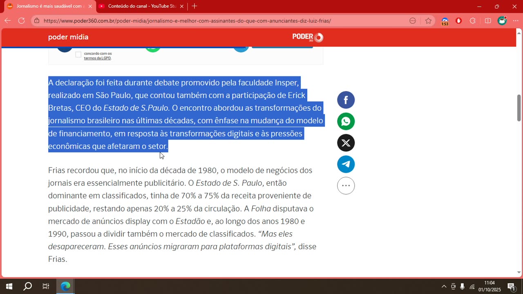Switch to Conteúdo do canal YouTube Studio tab

pyautogui.click(x=142, y=6)
